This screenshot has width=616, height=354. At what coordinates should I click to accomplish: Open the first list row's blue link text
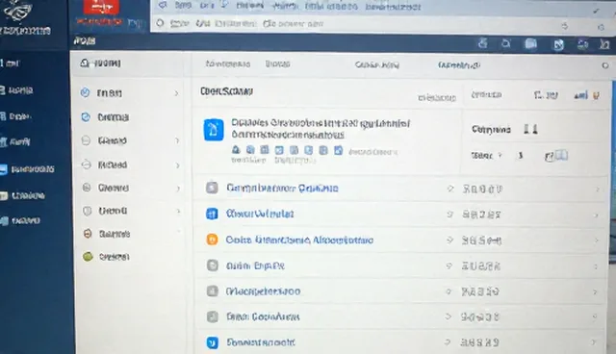[x=282, y=188]
